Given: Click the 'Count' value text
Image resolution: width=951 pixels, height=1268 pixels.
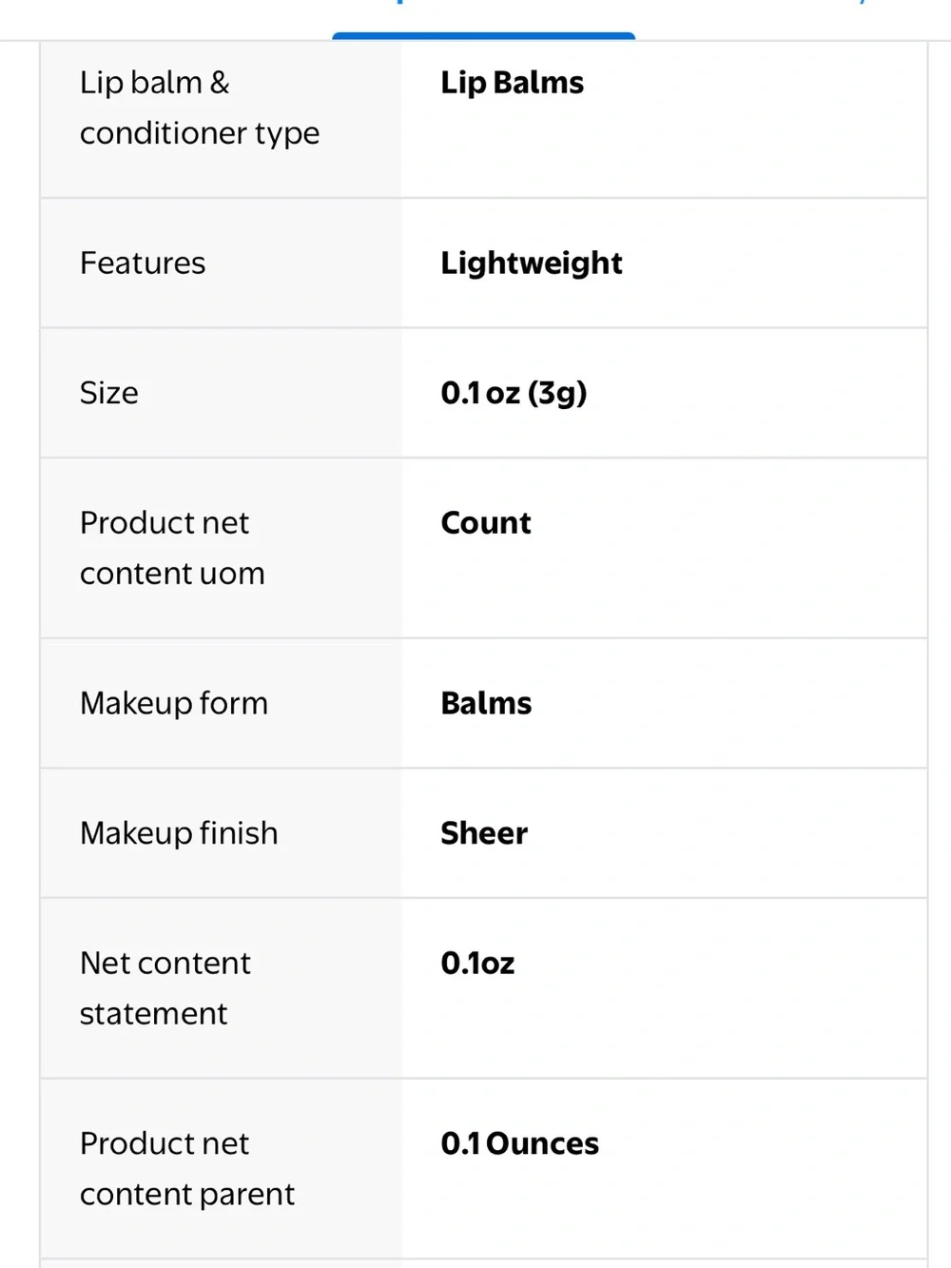Looking at the screenshot, I should coord(486,523).
